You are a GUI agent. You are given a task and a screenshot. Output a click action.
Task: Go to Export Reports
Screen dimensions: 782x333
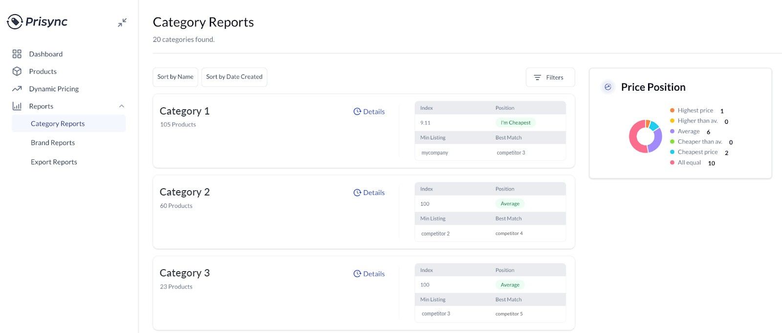pyautogui.click(x=54, y=162)
